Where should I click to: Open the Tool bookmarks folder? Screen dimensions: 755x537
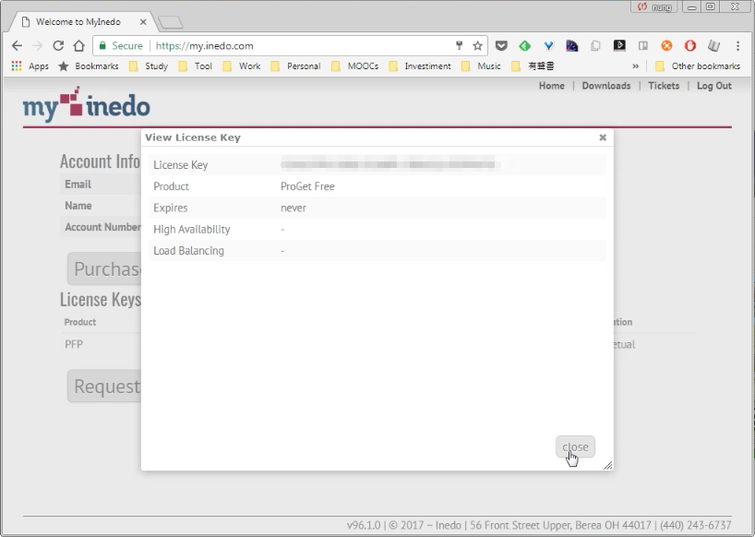point(196,66)
